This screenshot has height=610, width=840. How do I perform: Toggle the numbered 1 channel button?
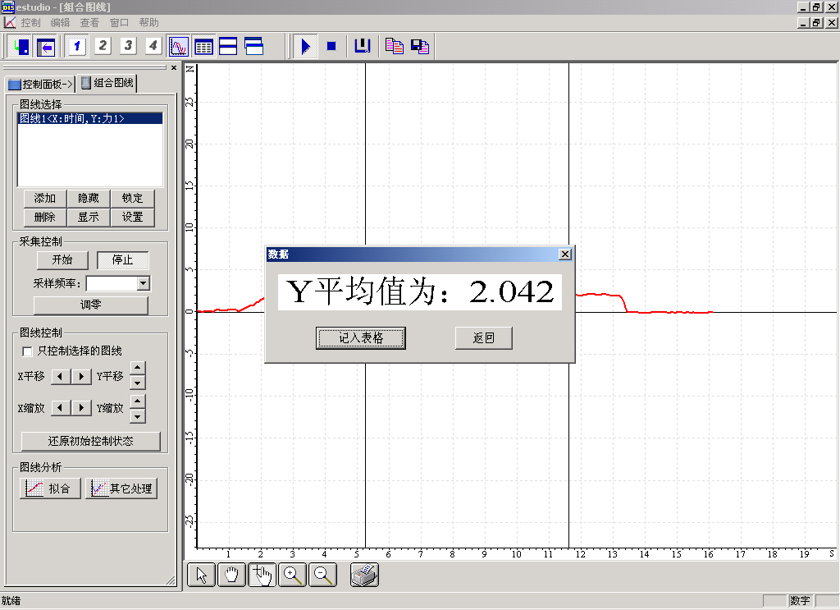77,46
